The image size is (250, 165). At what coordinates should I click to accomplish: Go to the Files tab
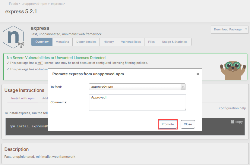pos(151,42)
